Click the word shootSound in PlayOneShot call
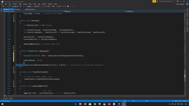 (53, 79)
